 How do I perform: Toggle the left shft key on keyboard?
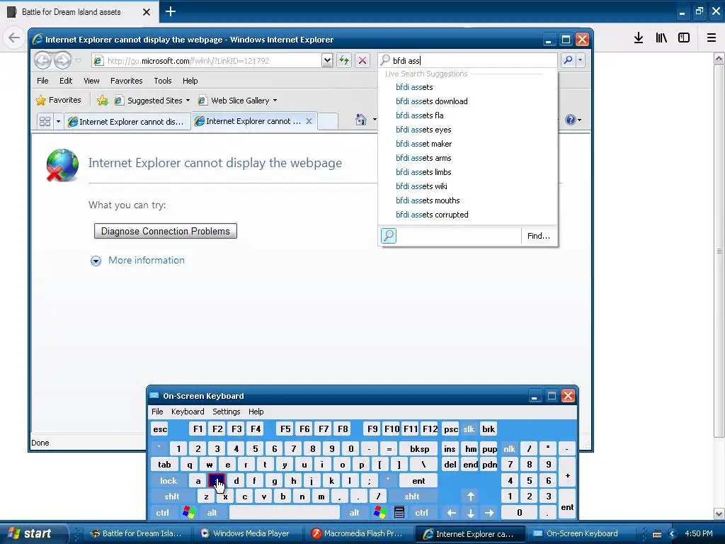pos(171,497)
